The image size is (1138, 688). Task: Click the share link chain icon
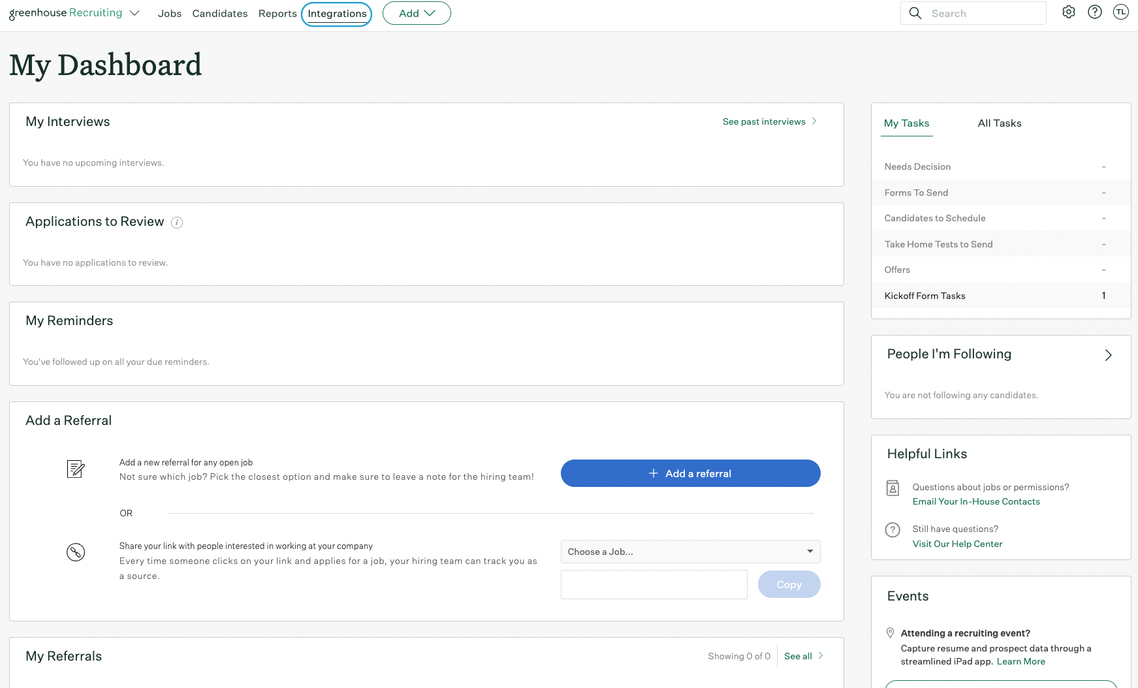76,552
